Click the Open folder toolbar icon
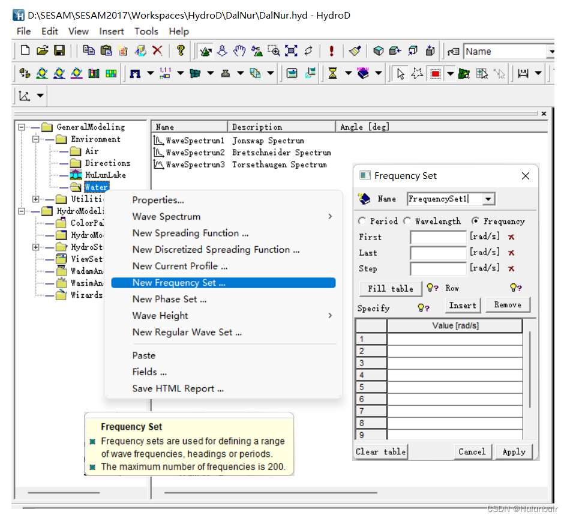Viewport: 567px width, 518px height. 43,50
